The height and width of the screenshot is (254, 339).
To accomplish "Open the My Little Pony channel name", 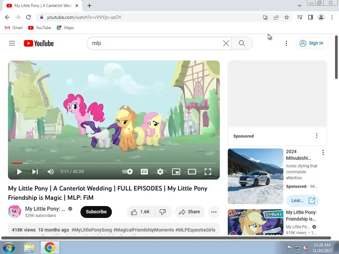I will pos(45,209).
